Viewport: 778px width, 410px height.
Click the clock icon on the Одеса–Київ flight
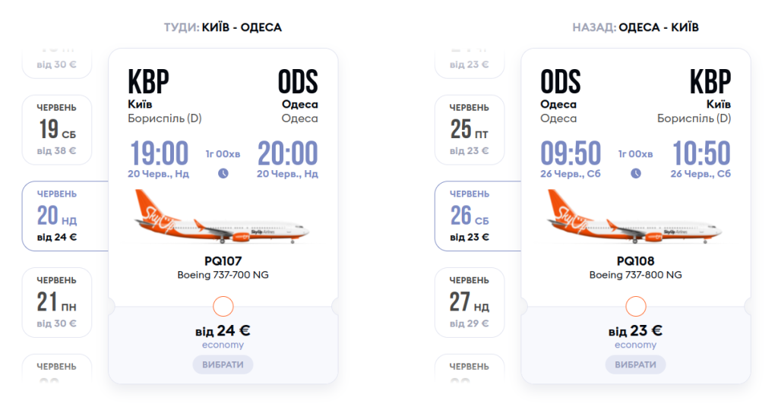636,173
